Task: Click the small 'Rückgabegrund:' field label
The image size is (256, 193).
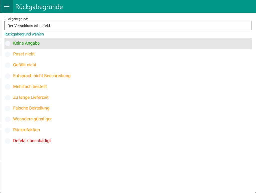Action: [16, 19]
